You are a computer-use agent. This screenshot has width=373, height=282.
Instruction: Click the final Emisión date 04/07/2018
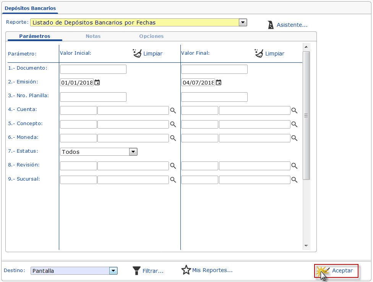click(198, 83)
